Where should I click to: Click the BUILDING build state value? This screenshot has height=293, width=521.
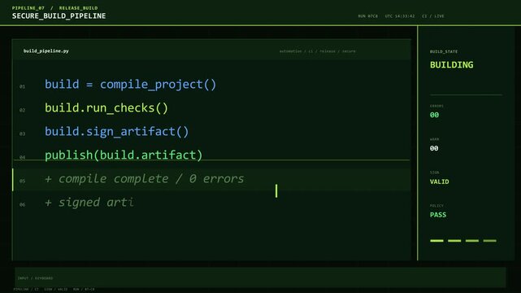click(451, 65)
